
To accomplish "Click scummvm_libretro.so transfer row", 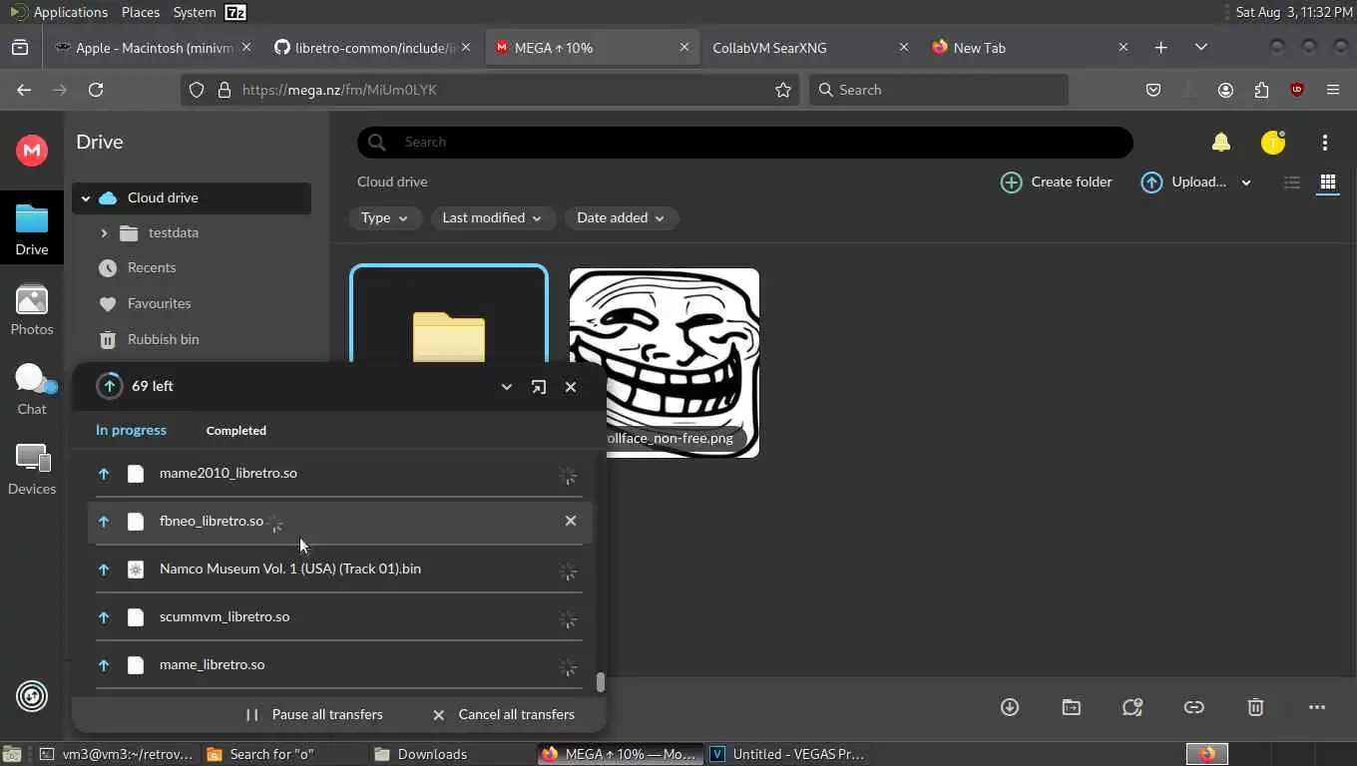I will pyautogui.click(x=339, y=617).
